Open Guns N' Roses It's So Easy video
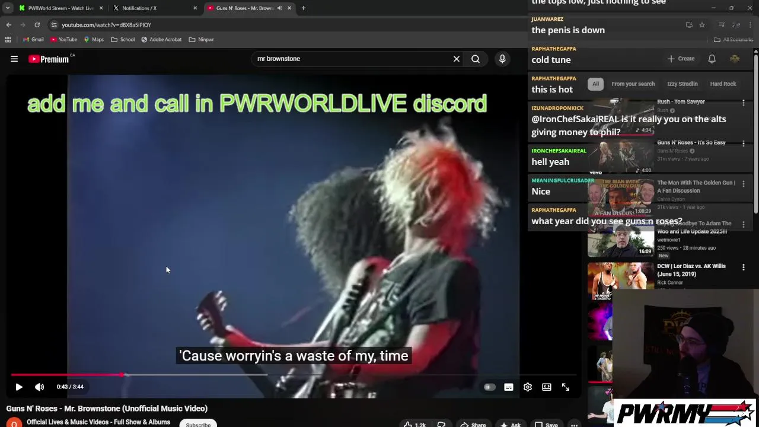This screenshot has width=759, height=427. coord(691,142)
